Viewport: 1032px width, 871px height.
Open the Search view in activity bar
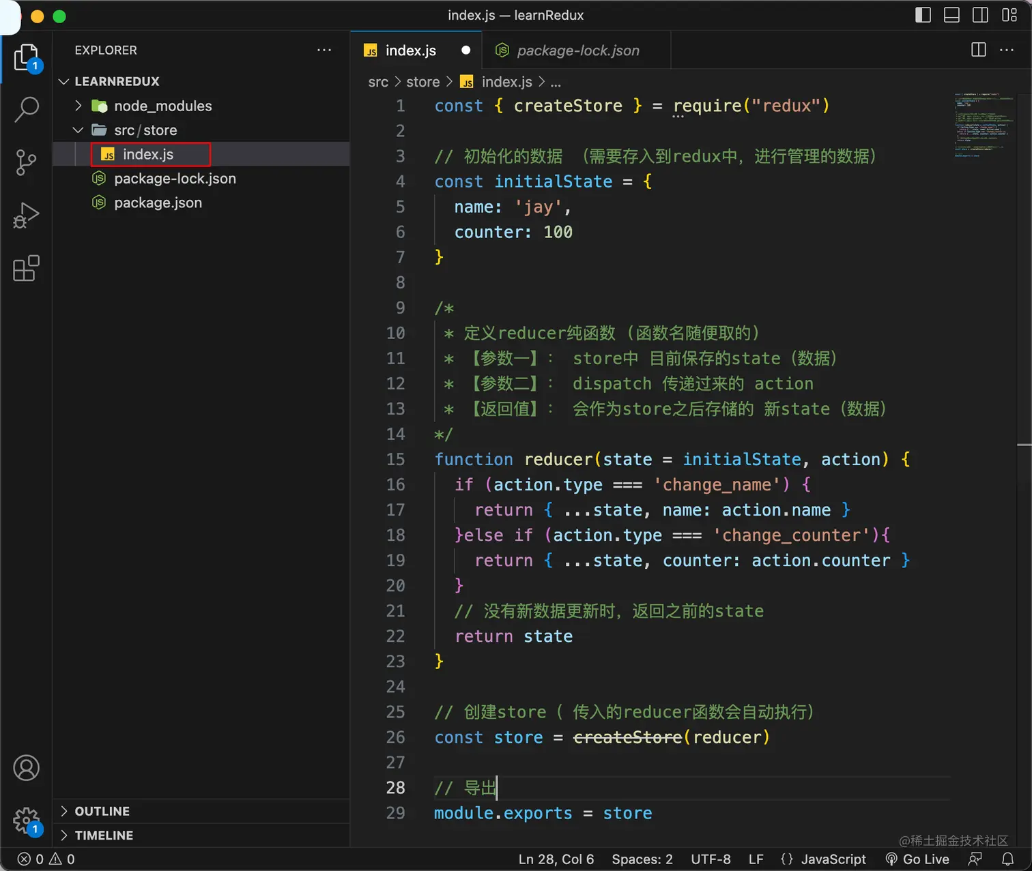click(27, 109)
